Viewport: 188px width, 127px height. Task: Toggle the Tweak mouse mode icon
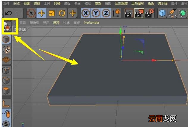click(x=6, y=114)
